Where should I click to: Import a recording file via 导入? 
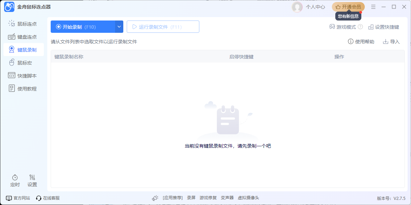point(391,41)
